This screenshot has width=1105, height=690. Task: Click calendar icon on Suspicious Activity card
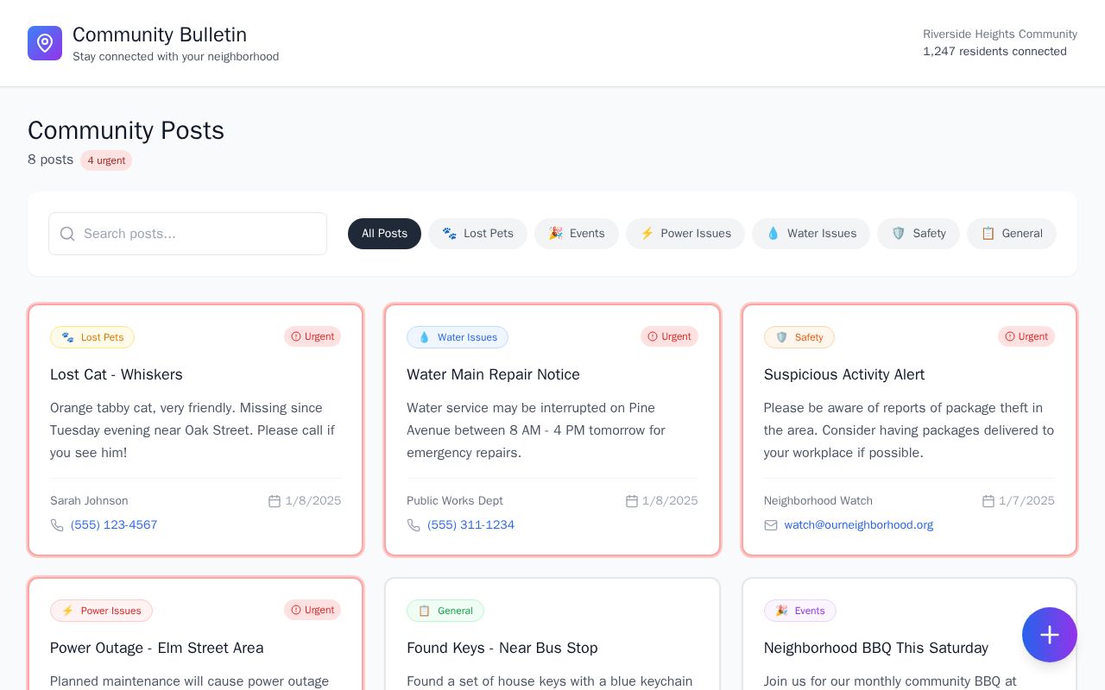point(988,501)
